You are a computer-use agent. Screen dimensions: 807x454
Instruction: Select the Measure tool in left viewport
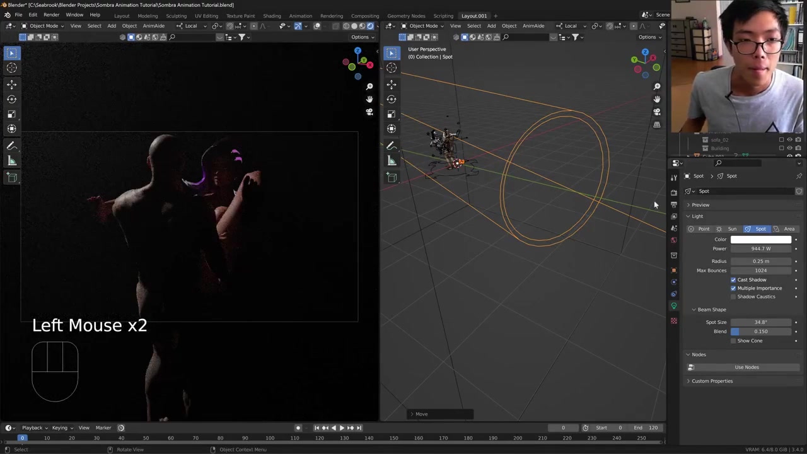point(11,161)
